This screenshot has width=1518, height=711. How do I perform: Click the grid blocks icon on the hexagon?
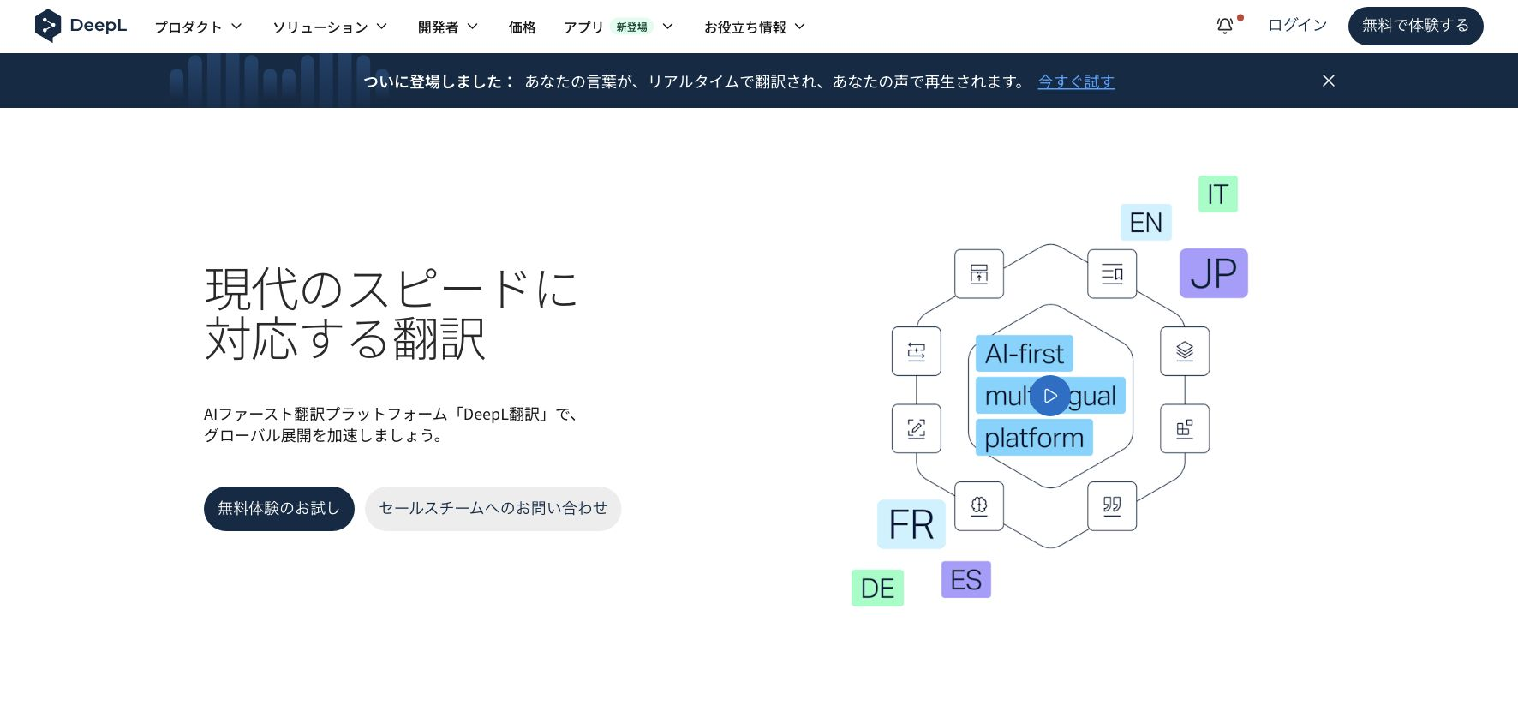tap(1185, 428)
